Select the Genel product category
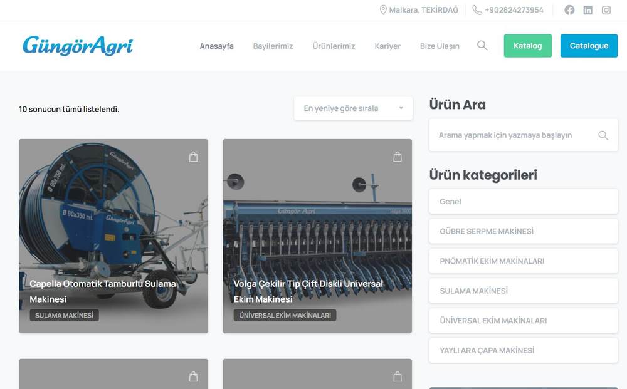 coord(524,202)
